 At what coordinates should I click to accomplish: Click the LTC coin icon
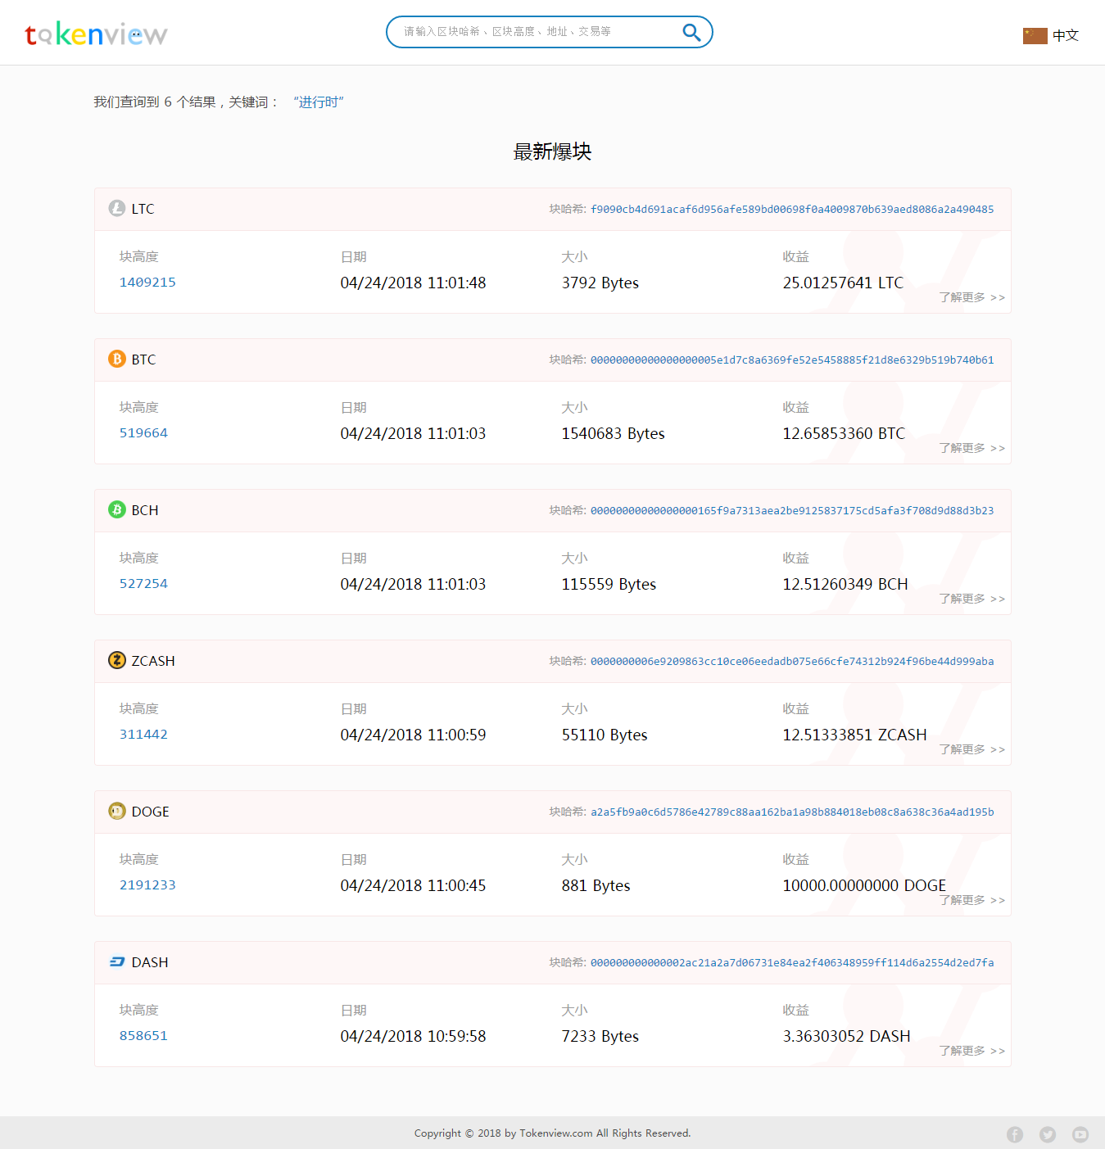117,209
